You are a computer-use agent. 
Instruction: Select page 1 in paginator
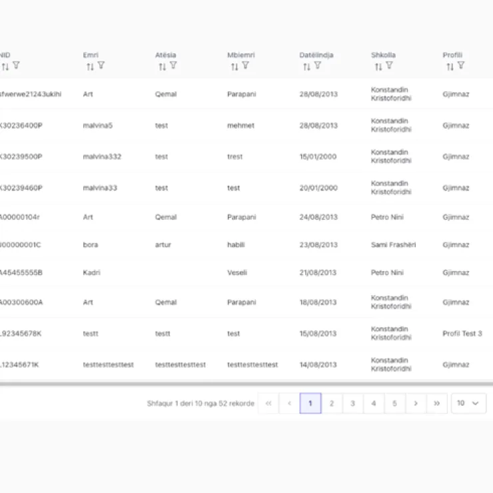[310, 403]
